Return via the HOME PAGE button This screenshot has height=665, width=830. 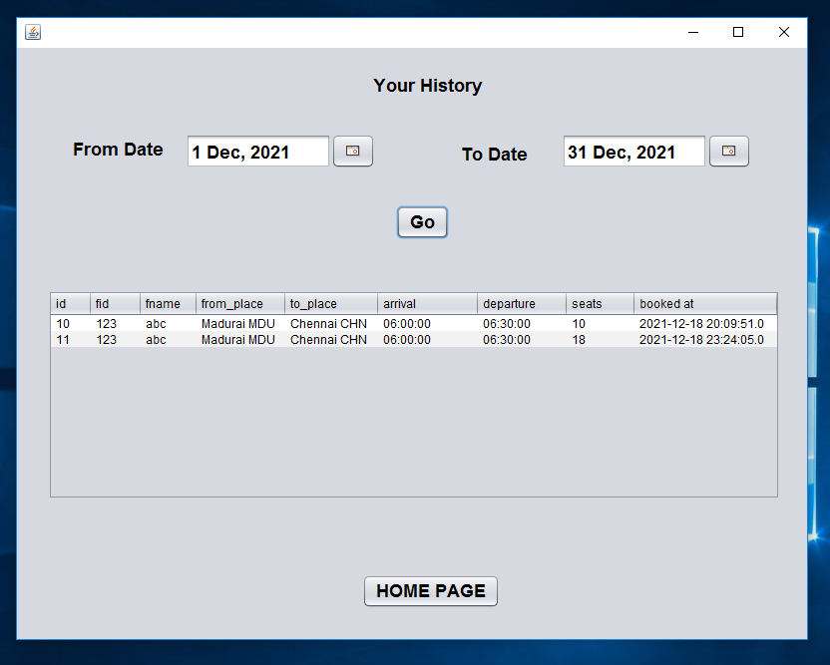point(431,591)
